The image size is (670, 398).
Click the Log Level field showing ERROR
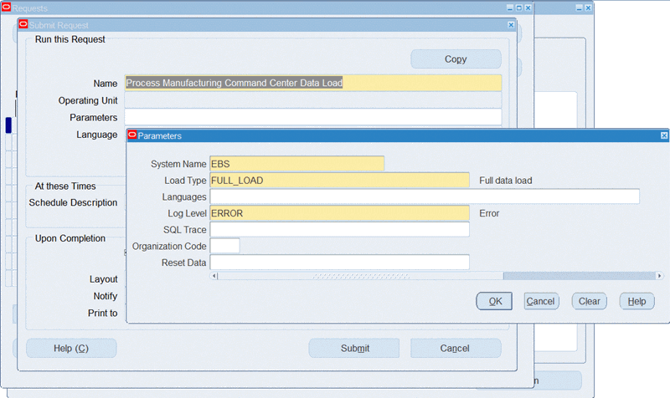(x=340, y=213)
